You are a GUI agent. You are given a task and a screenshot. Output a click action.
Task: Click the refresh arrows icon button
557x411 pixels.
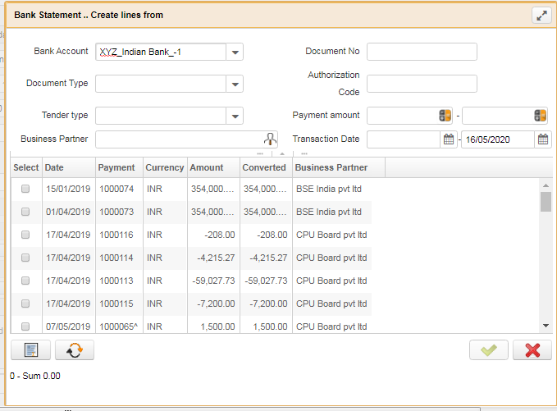point(75,350)
